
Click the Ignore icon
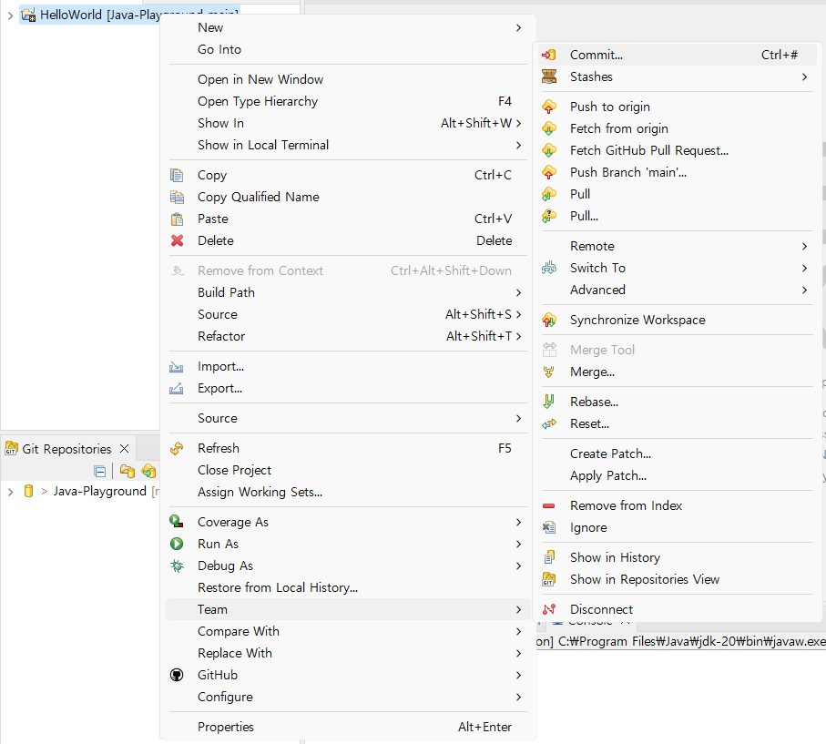click(x=549, y=527)
